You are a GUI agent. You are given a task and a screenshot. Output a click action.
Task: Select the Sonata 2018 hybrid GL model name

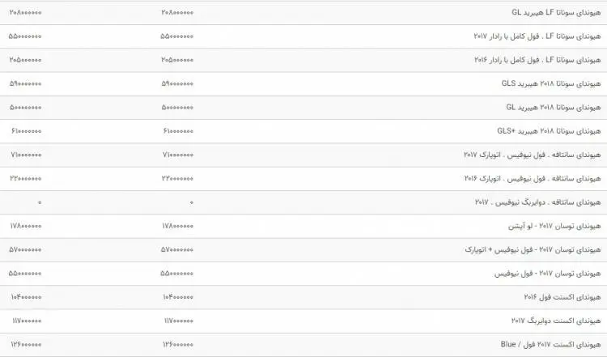coord(554,107)
